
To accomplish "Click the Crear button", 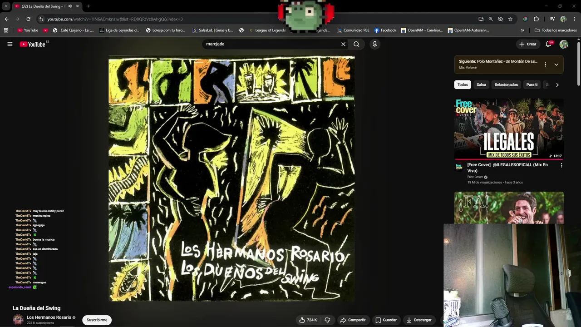I will pos(528,44).
